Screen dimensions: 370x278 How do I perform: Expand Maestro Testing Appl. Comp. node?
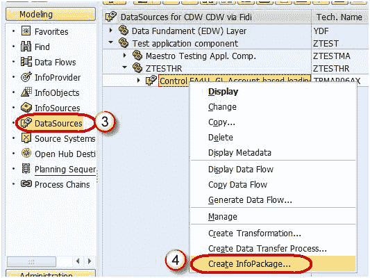click(125, 56)
